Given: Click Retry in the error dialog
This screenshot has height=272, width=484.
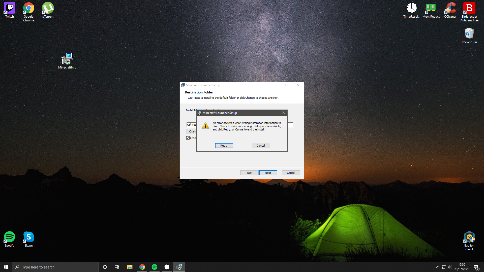Looking at the screenshot, I should tap(224, 146).
